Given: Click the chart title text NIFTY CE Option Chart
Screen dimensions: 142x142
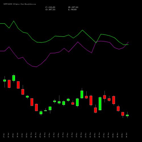Looking at the screenshot, I should click(x=20, y=4).
